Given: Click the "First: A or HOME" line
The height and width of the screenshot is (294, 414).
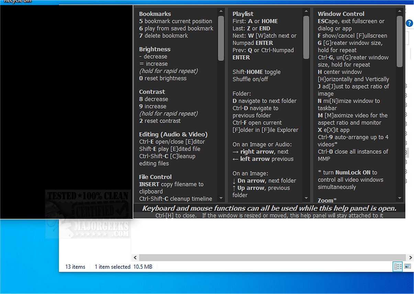Looking at the screenshot, I should click(255, 21).
